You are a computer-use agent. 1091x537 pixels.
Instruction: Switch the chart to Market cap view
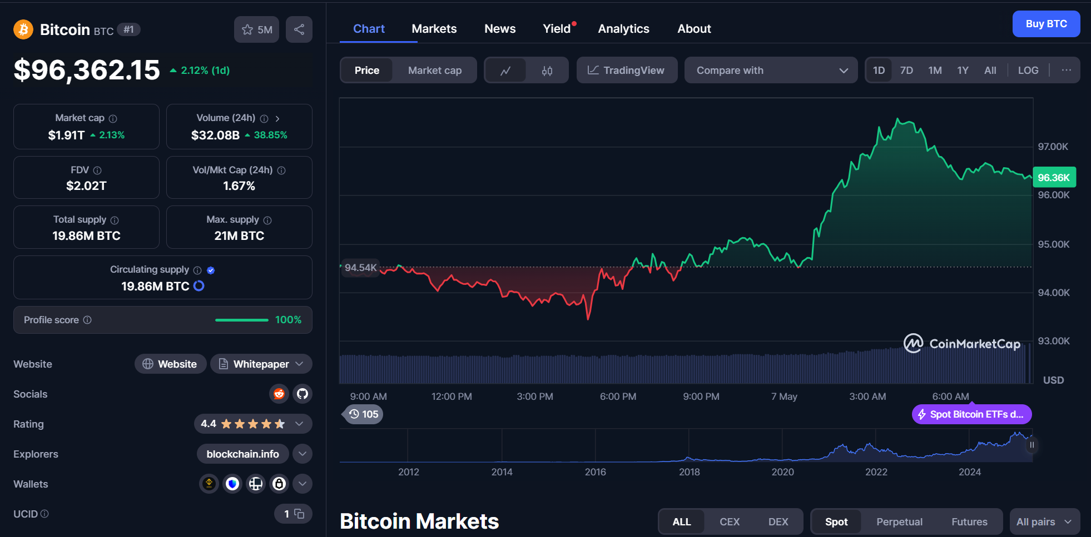[434, 70]
